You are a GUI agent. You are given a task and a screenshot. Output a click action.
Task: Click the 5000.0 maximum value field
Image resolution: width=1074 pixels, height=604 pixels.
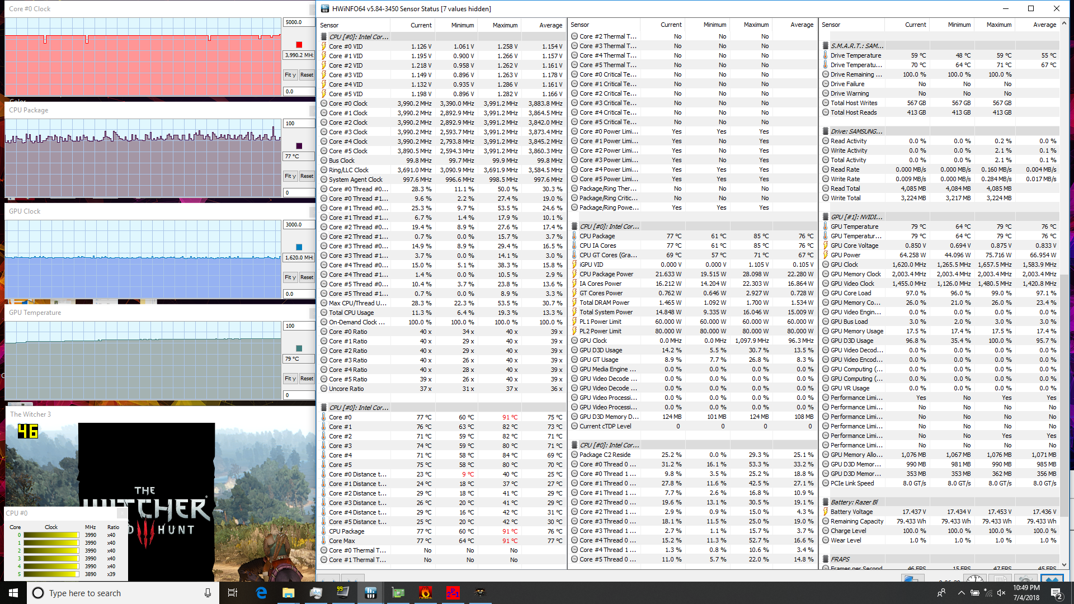(298, 22)
